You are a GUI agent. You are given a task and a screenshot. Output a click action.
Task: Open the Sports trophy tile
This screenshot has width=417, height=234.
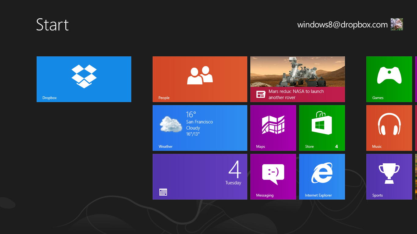(x=389, y=177)
